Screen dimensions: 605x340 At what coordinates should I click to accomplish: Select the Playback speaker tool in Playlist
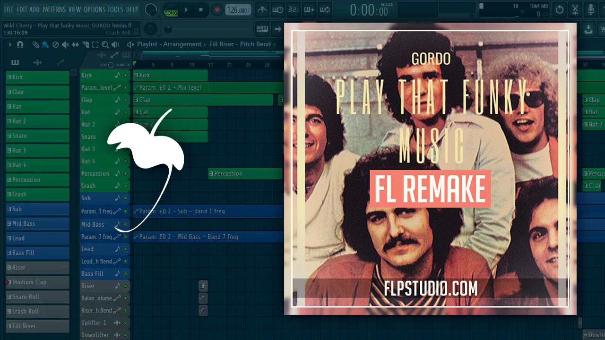(116, 44)
